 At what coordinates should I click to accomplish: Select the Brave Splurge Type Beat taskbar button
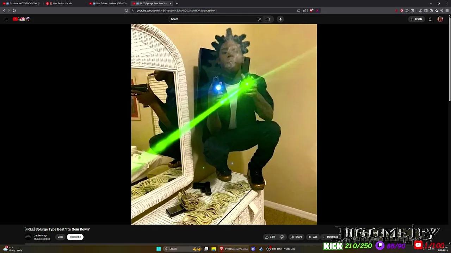click(x=234, y=249)
